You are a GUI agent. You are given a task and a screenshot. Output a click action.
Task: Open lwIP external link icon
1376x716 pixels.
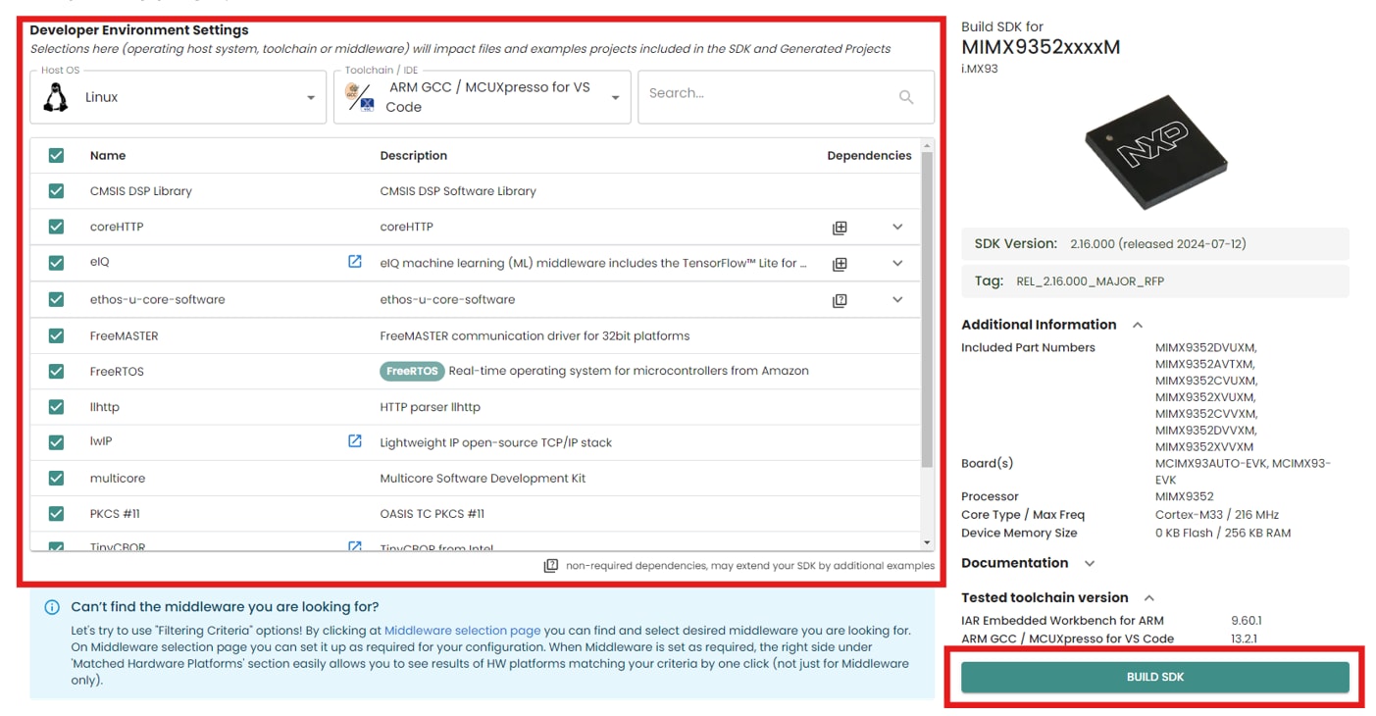click(355, 441)
